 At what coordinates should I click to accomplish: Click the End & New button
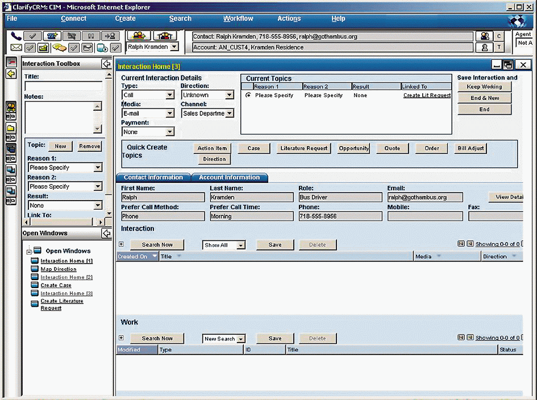click(484, 98)
